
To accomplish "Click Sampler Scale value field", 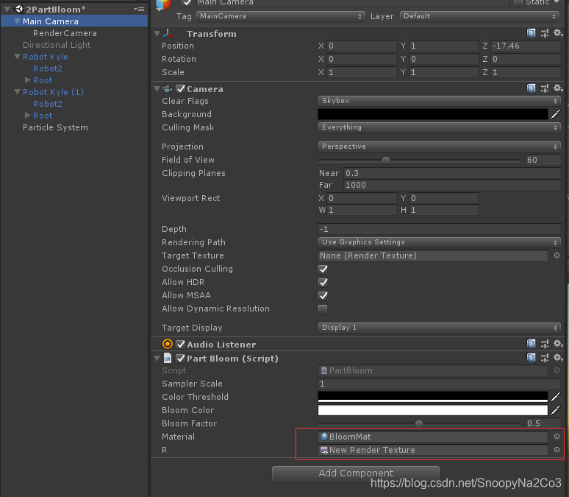I will pyautogui.click(x=439, y=384).
